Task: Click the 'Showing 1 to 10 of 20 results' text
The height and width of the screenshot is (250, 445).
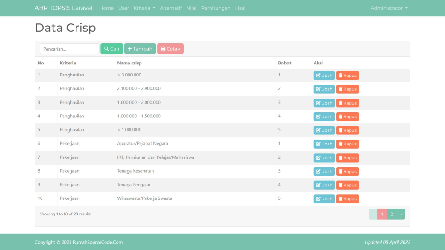Action: click(65, 214)
